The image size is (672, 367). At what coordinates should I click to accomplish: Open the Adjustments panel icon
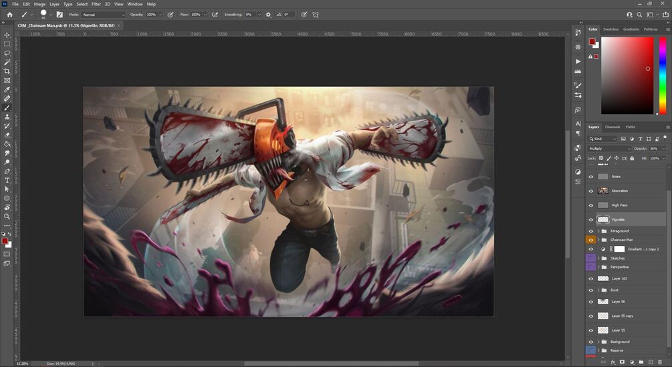coord(578,172)
